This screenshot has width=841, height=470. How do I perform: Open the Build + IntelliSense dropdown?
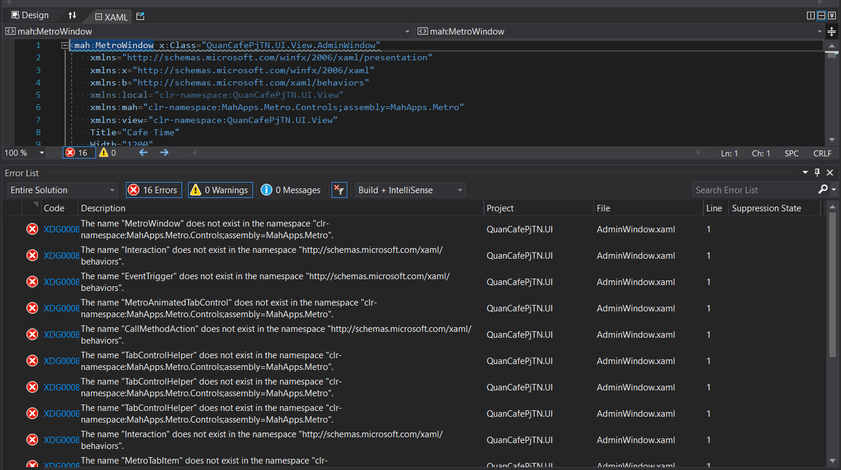(410, 190)
